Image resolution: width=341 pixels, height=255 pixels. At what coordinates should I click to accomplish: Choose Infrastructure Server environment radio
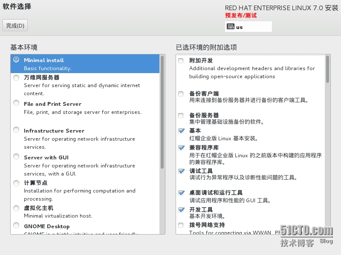16,130
